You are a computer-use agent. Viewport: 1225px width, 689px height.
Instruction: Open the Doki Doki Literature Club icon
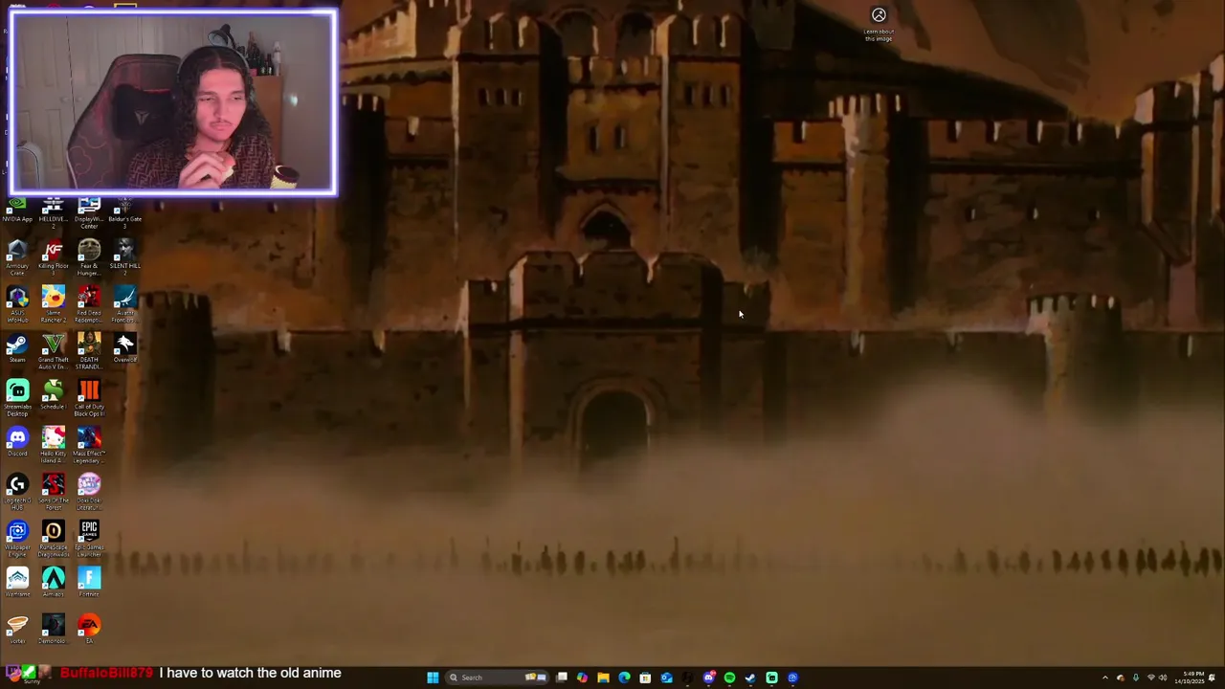click(x=89, y=491)
